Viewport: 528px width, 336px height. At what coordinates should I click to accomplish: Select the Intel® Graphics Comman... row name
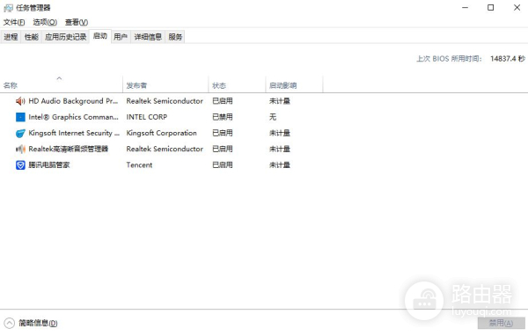point(73,117)
